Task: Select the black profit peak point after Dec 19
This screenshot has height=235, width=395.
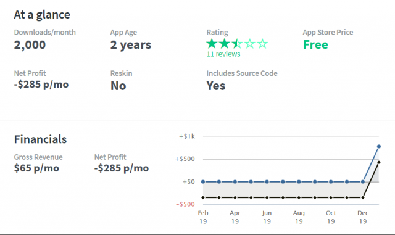Action: pyautogui.click(x=378, y=162)
